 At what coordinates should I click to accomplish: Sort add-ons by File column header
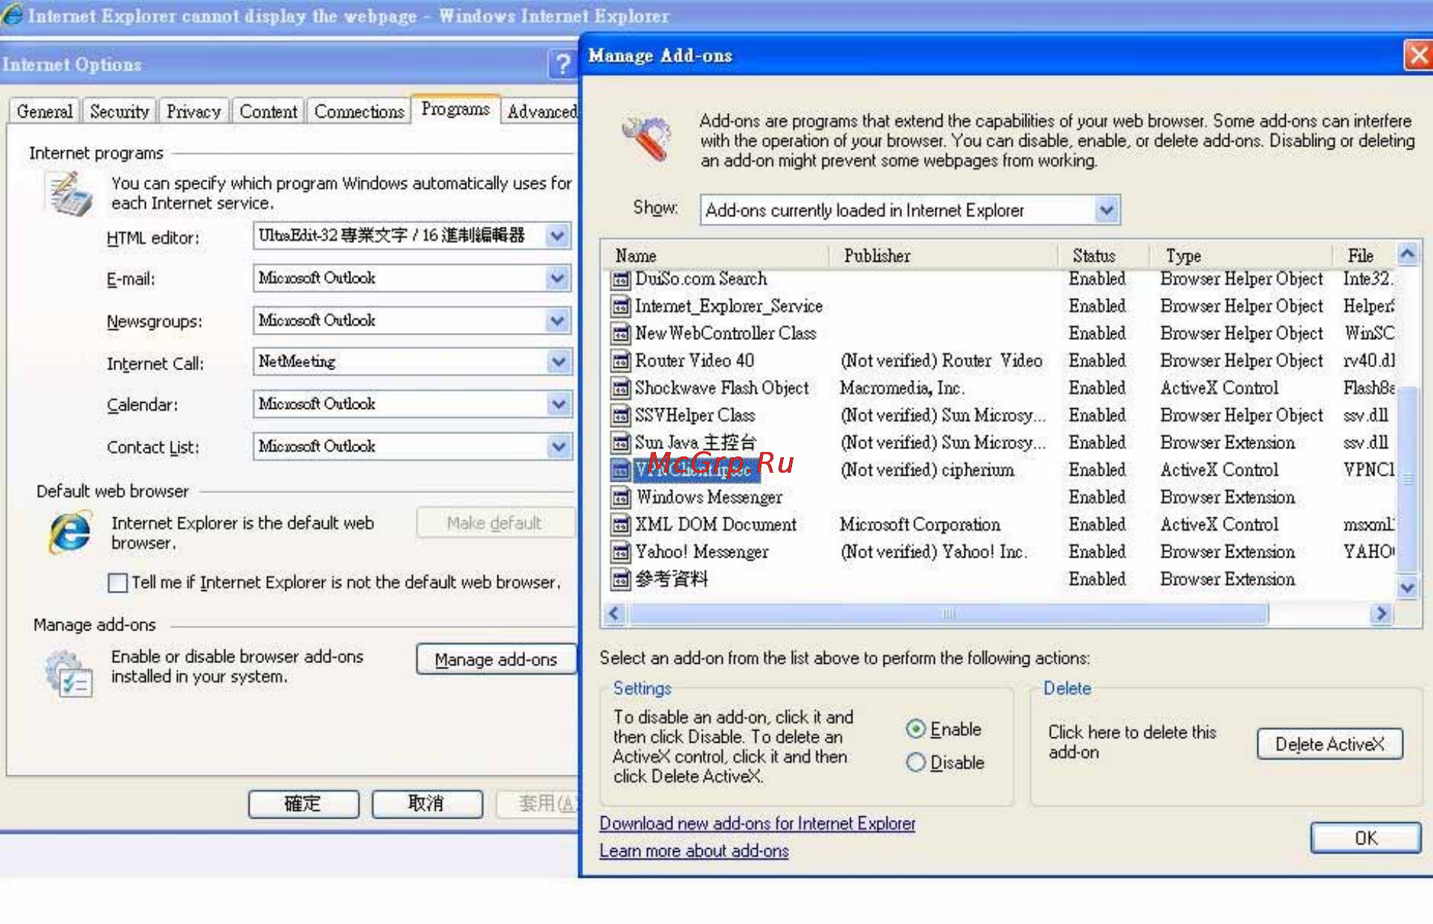click(1364, 256)
